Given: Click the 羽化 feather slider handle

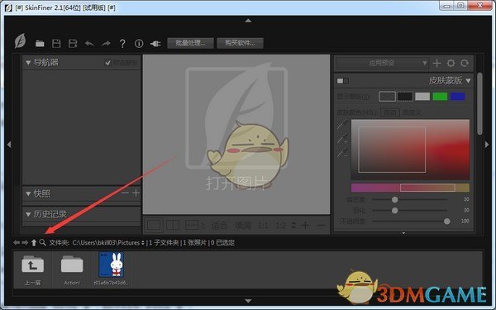Looking at the screenshot, I should pyautogui.click(x=395, y=210).
